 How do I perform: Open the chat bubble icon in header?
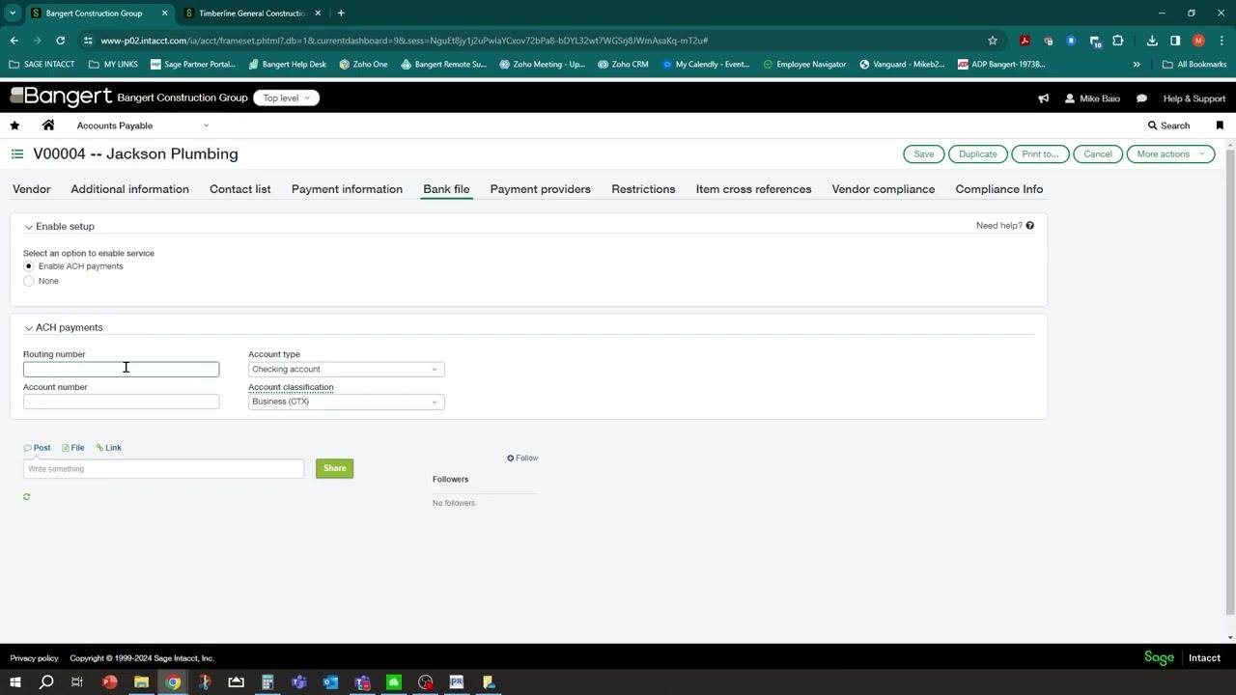tap(1141, 98)
